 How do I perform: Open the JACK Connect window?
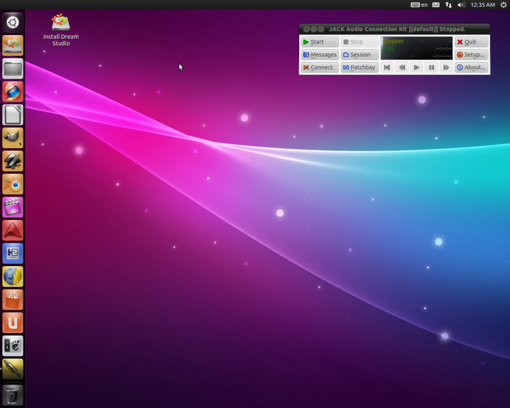coord(320,68)
